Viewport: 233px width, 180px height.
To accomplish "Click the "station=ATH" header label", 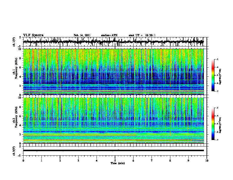I will (109, 35).
